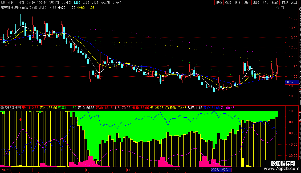Click the 增: 25.96 indicator value
The height and width of the screenshot is (173, 301).
coord(157,108)
